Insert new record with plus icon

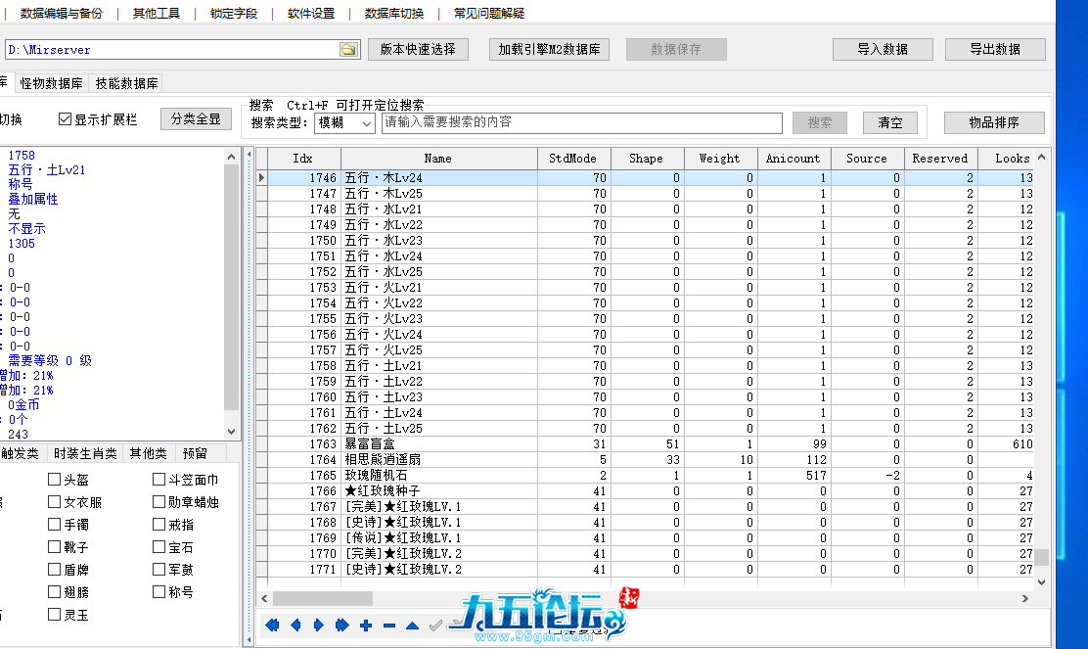[x=366, y=626]
